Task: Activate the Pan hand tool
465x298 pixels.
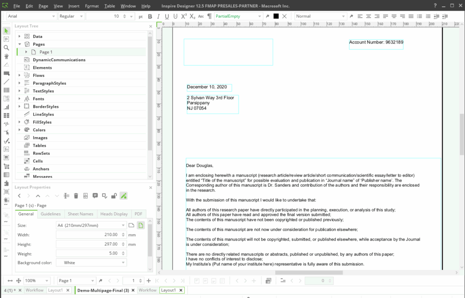Action: pyautogui.click(x=6, y=56)
